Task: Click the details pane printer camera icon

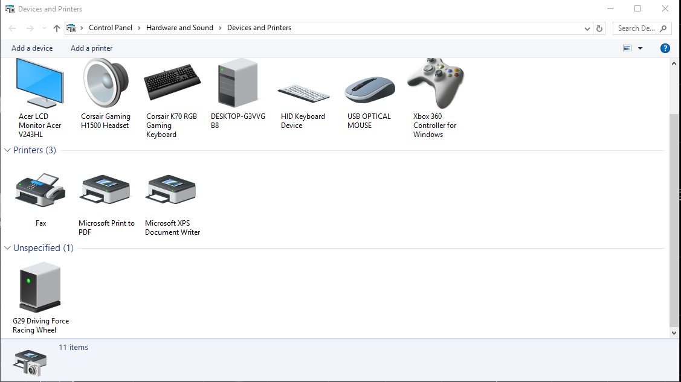Action: 30,363
